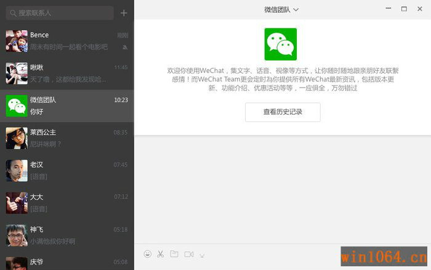This screenshot has height=270, width=431.
Task: Click the message preview under 啾啾
Action: [68, 80]
